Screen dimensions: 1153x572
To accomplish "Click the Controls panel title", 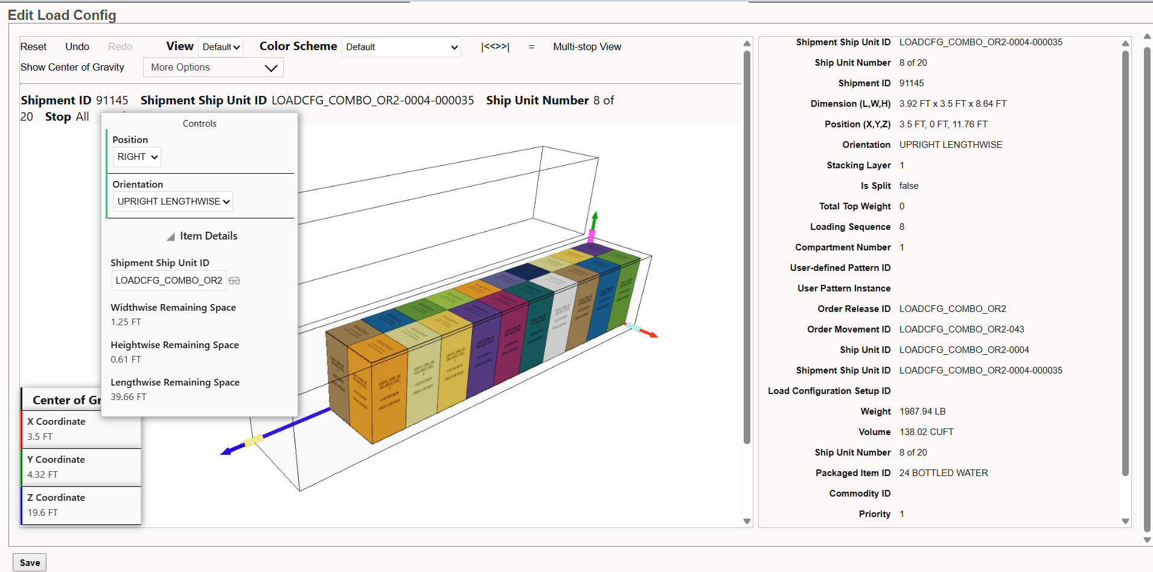I will (199, 124).
